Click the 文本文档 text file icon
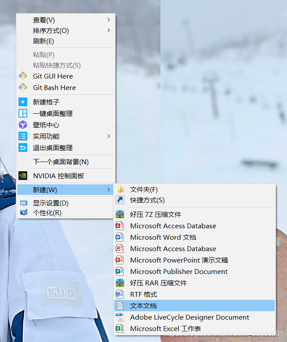Image resolution: width=287 pixels, height=342 pixels. click(x=120, y=306)
